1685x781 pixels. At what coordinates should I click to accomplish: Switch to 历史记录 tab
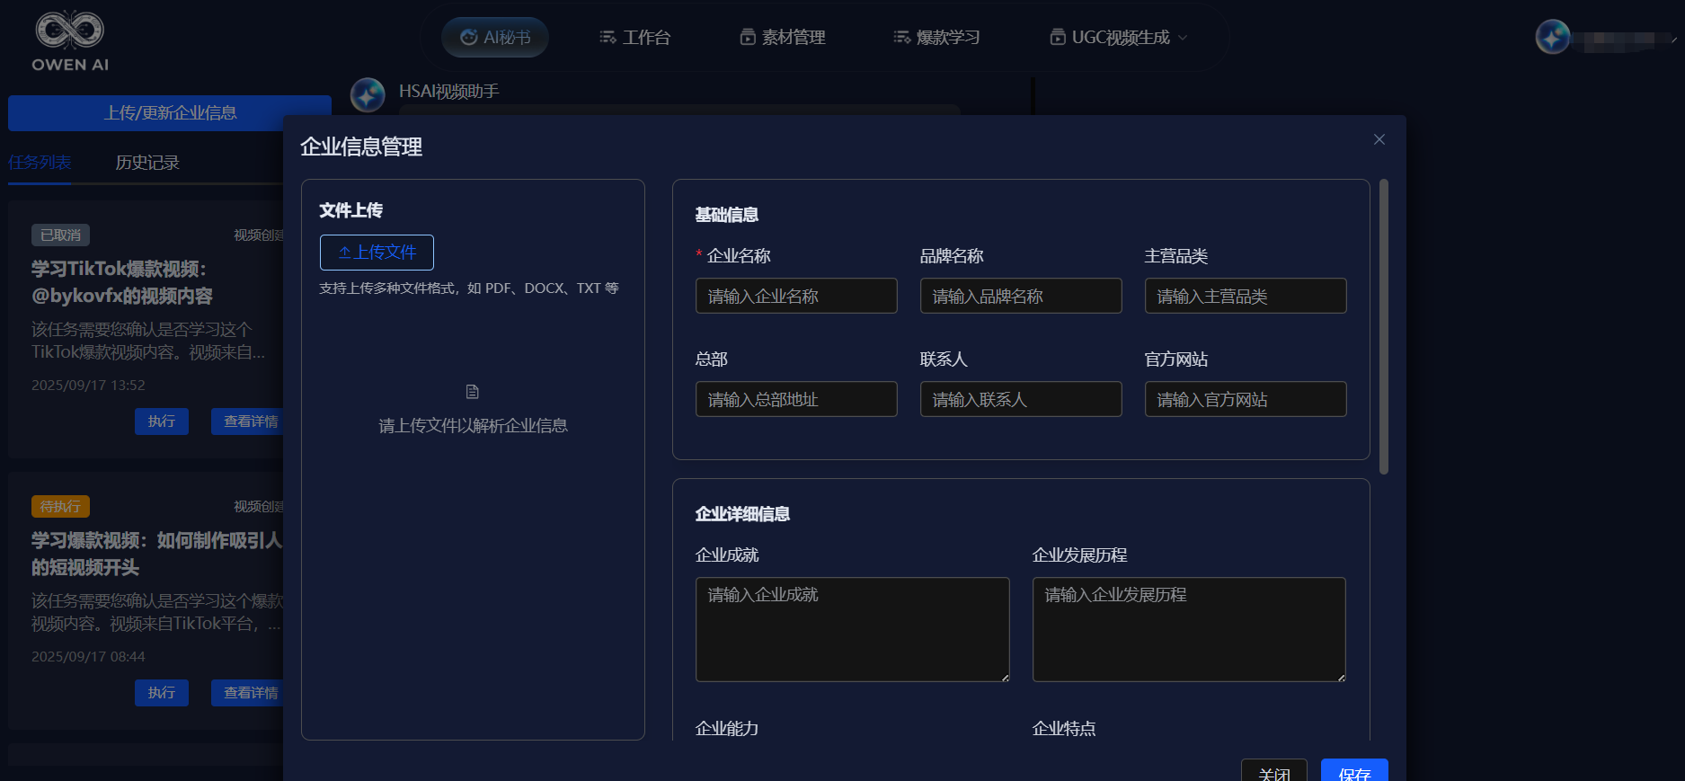(x=147, y=163)
